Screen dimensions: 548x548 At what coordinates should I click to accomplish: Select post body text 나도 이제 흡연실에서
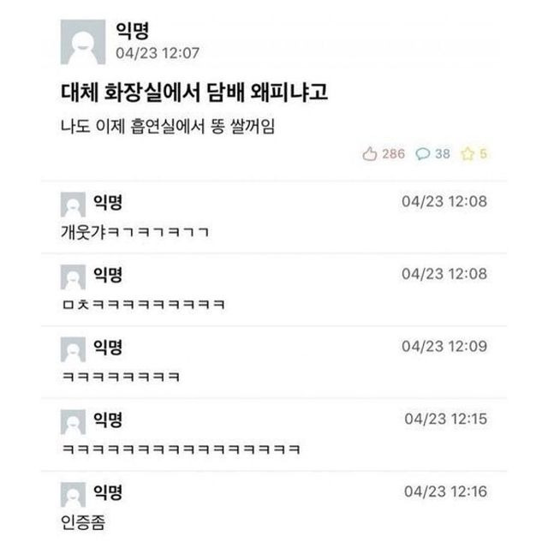pos(133,126)
